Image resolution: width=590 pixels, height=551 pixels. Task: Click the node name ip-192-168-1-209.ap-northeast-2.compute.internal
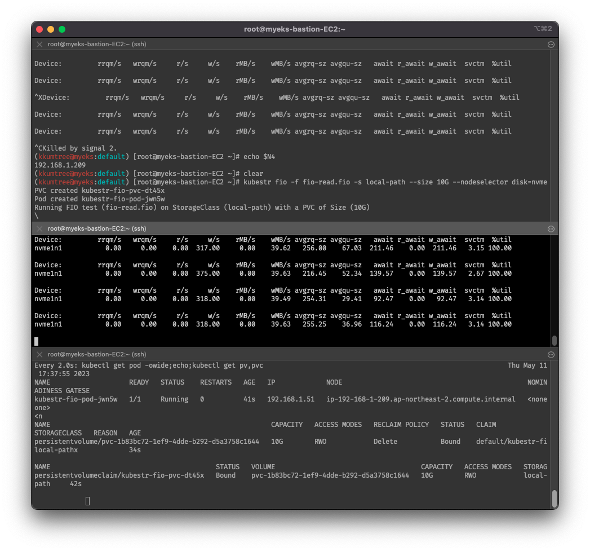pos(421,399)
